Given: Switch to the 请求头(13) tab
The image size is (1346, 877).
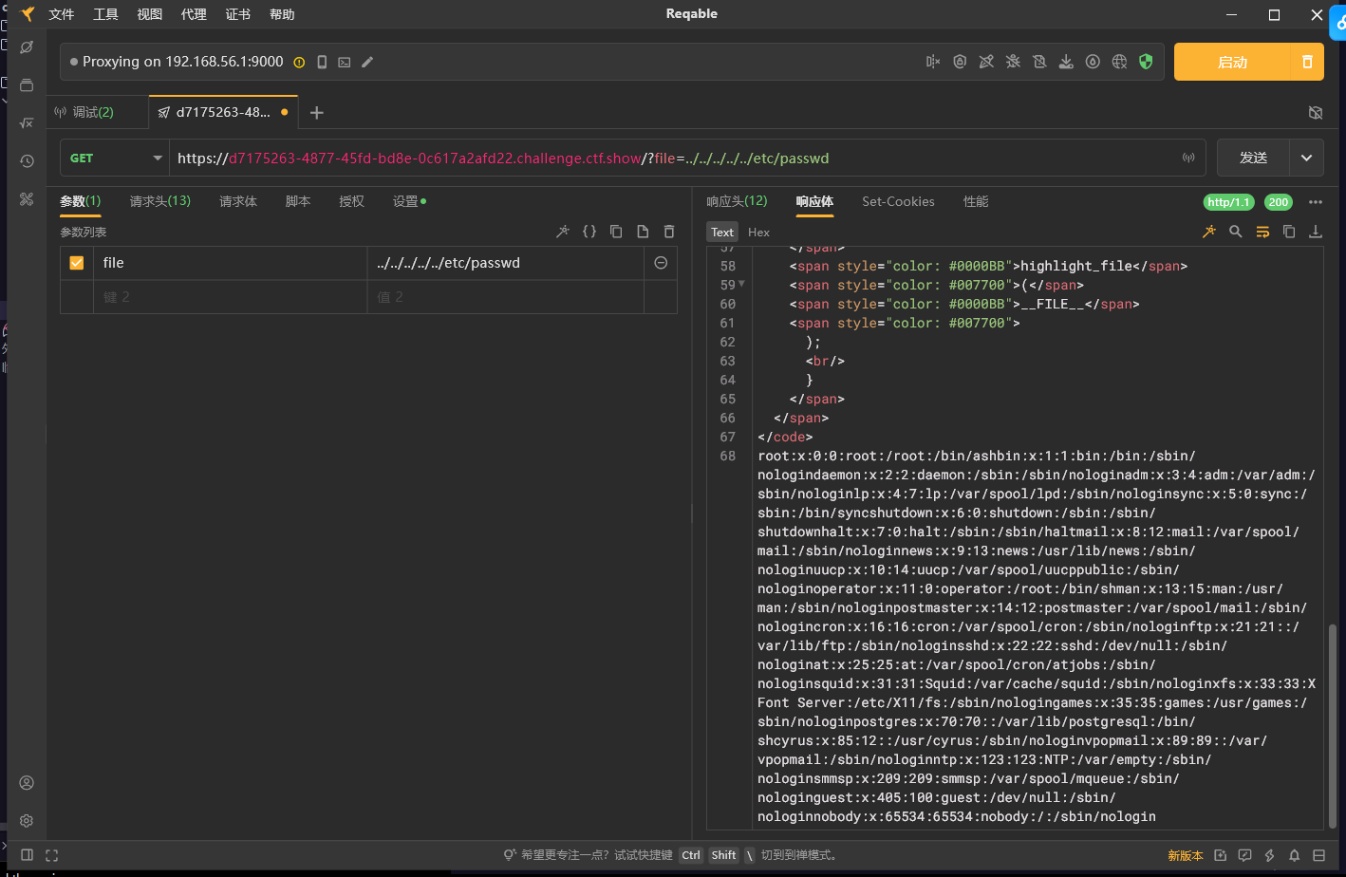Looking at the screenshot, I should pos(160,201).
